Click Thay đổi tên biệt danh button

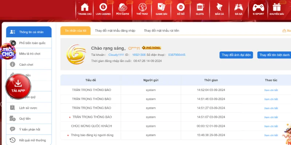[x=274, y=55]
